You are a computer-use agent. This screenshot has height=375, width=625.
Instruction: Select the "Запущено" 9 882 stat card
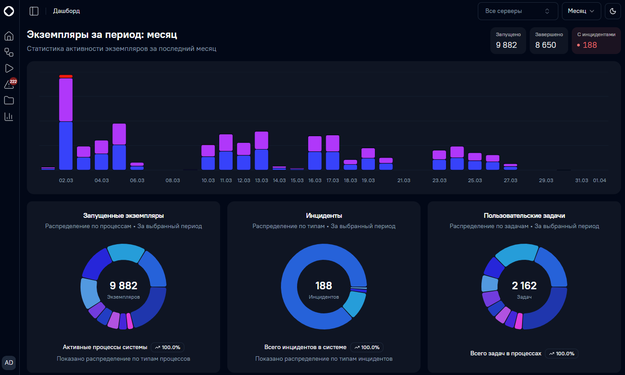508,41
